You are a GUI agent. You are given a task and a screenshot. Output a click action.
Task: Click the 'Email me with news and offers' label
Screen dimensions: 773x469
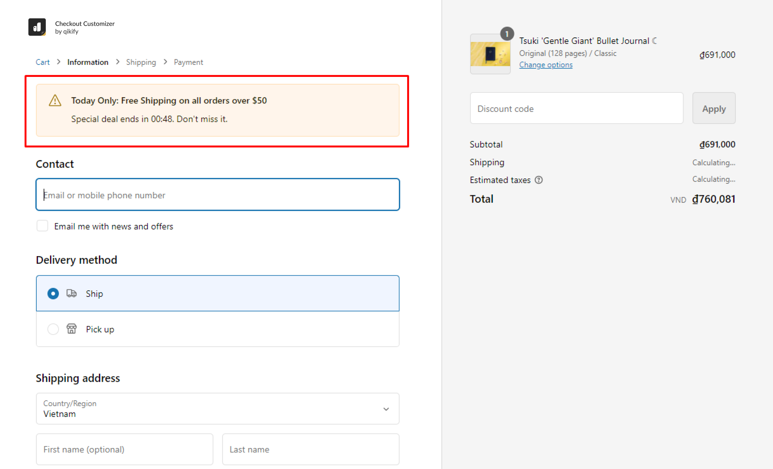pos(114,226)
